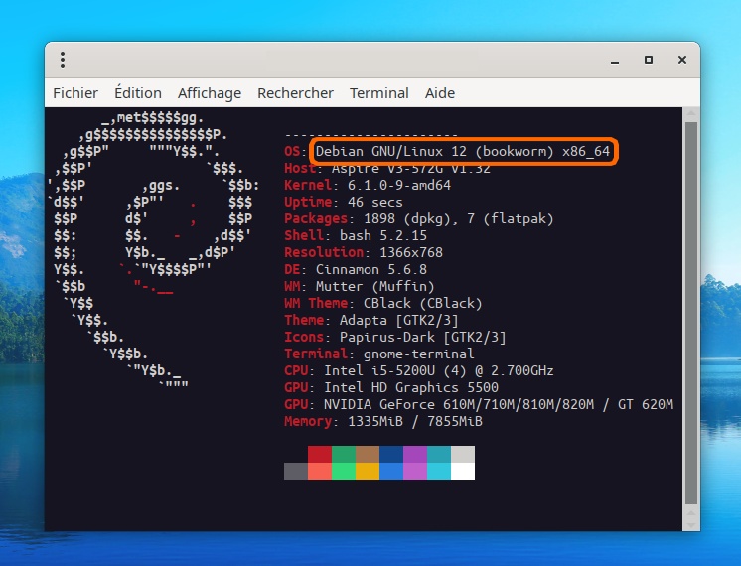This screenshot has width=741, height=566.
Task: Expand the Affichage menu
Action: 210,93
